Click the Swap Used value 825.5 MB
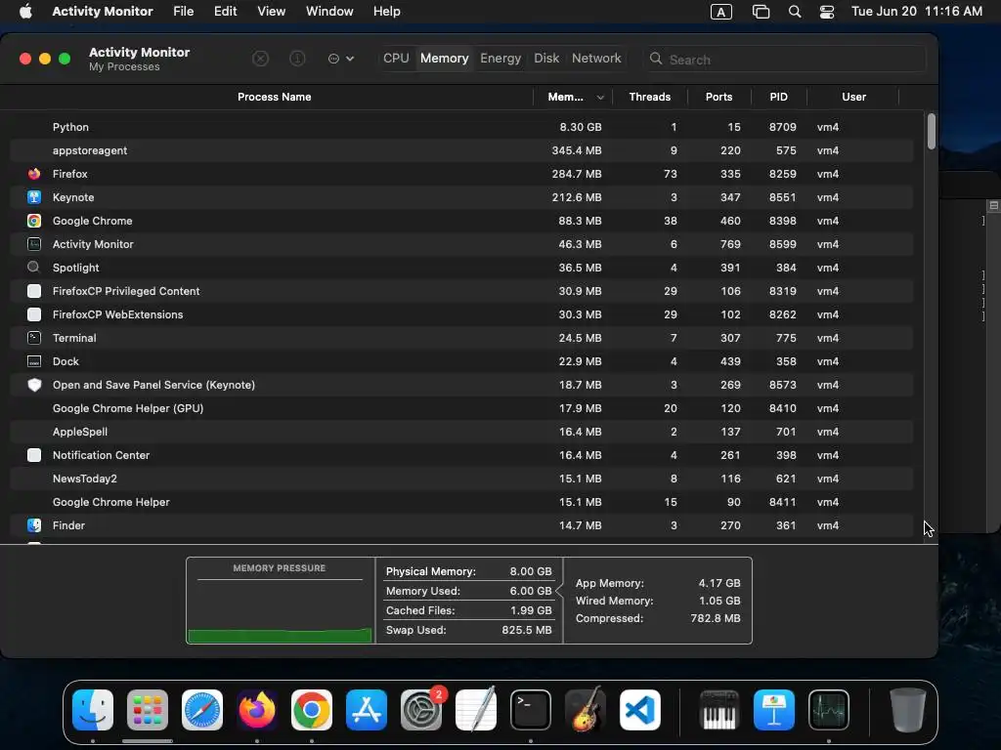 pos(527,630)
